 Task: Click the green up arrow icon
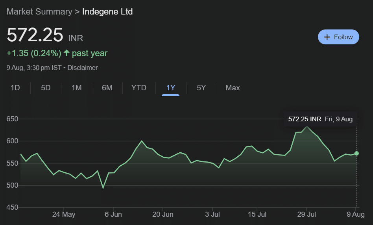pyautogui.click(x=66, y=53)
